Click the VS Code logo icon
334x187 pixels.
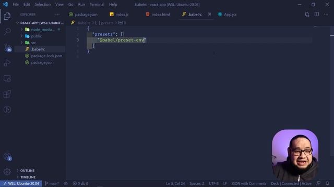click(x=5, y=4)
